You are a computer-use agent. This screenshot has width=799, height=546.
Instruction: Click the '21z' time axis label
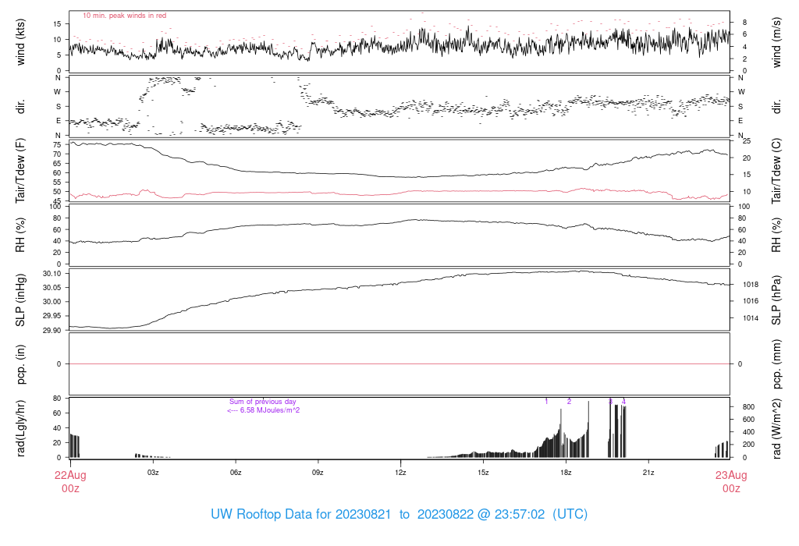[648, 473]
